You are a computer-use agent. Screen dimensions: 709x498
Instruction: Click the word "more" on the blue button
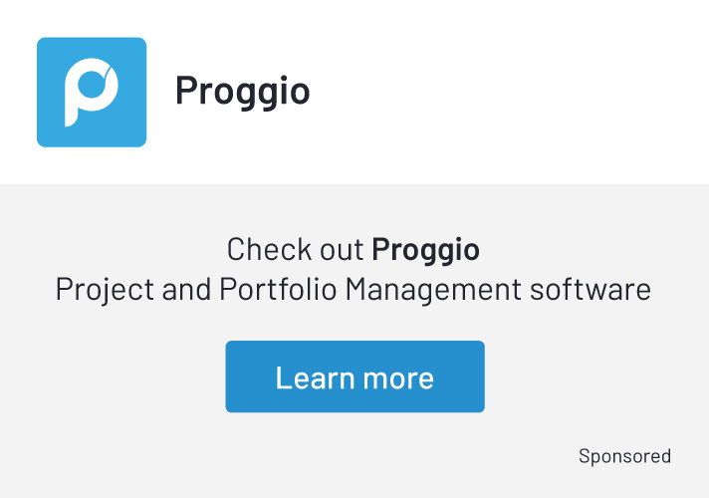400,377
